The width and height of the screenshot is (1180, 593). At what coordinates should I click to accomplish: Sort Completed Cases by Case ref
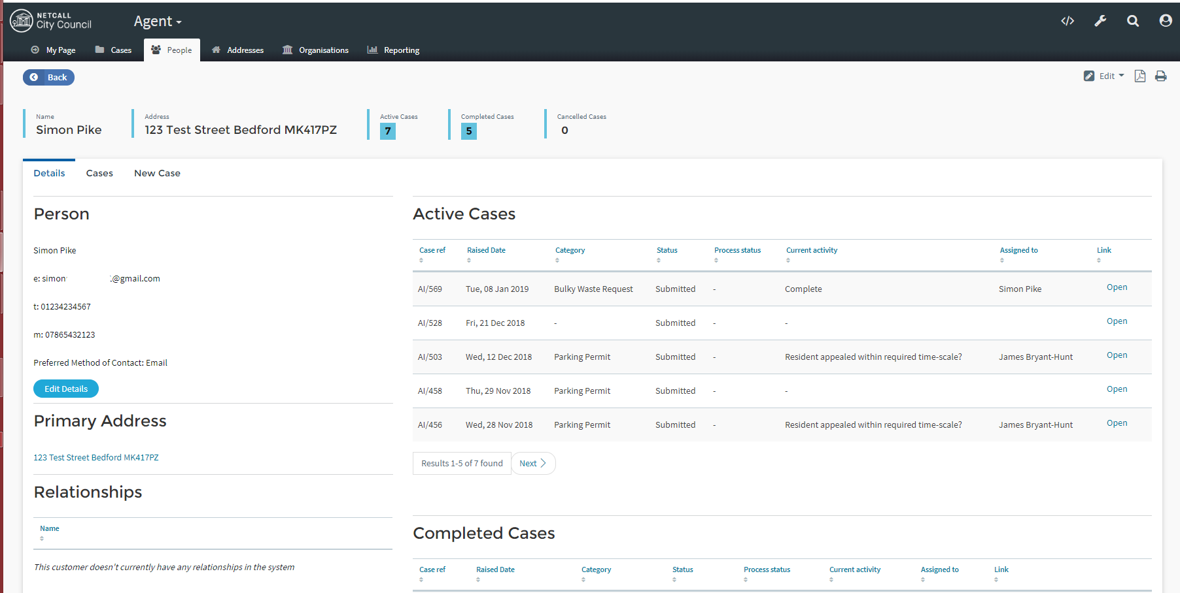tap(432, 573)
